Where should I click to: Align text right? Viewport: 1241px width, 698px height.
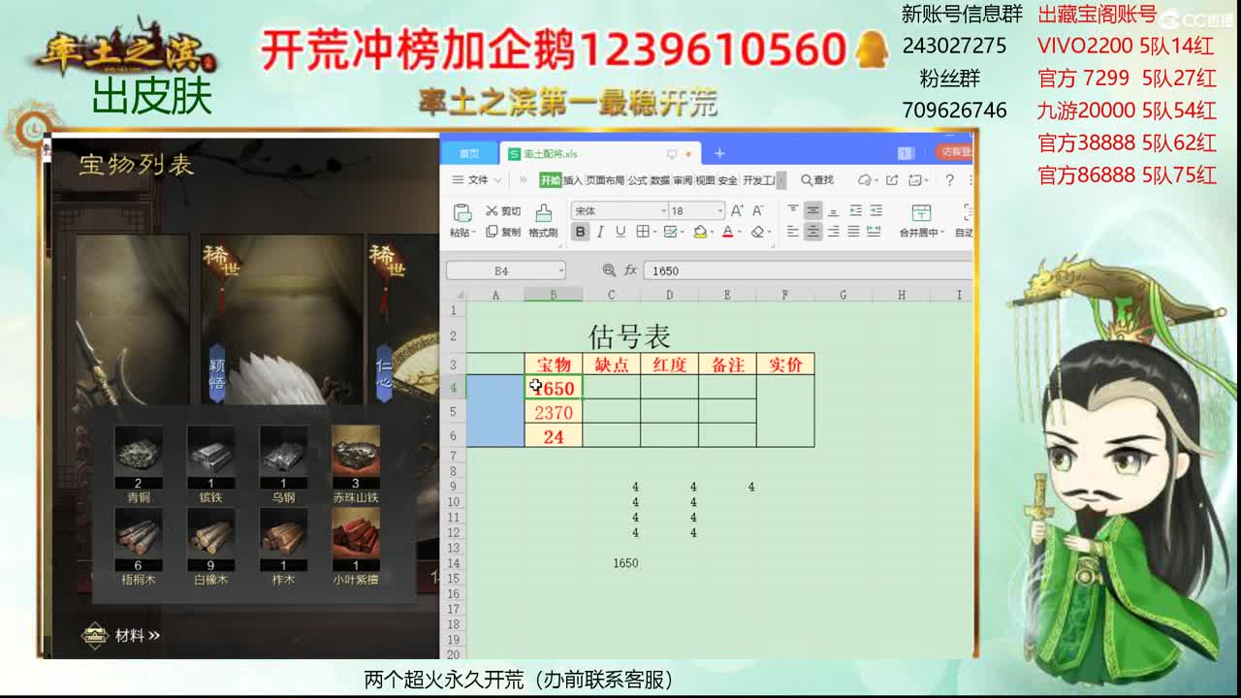(834, 232)
